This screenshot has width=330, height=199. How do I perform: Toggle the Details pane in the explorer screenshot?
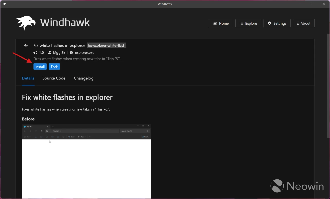tap(145, 137)
